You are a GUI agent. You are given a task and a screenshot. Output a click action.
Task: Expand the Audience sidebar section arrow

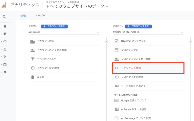1,49
